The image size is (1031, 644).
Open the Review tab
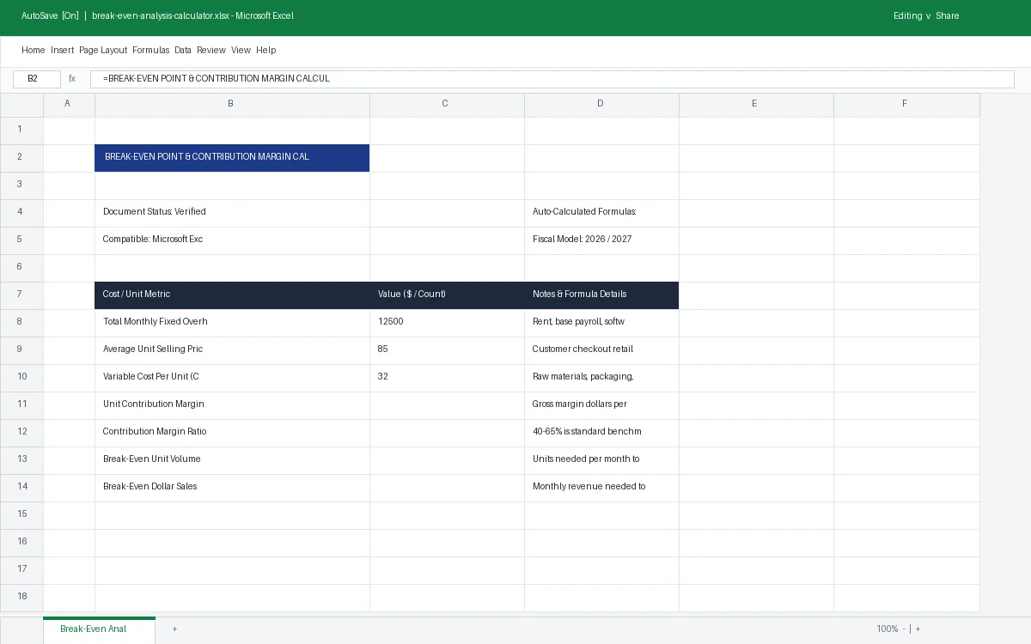pyautogui.click(x=211, y=50)
